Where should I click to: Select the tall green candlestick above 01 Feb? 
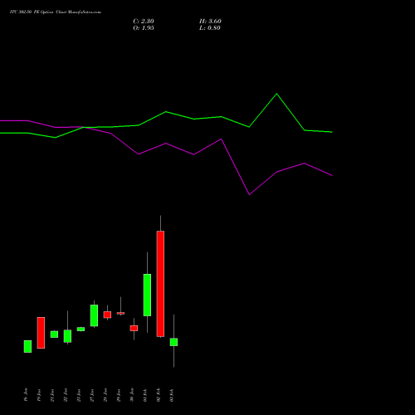tap(147, 295)
